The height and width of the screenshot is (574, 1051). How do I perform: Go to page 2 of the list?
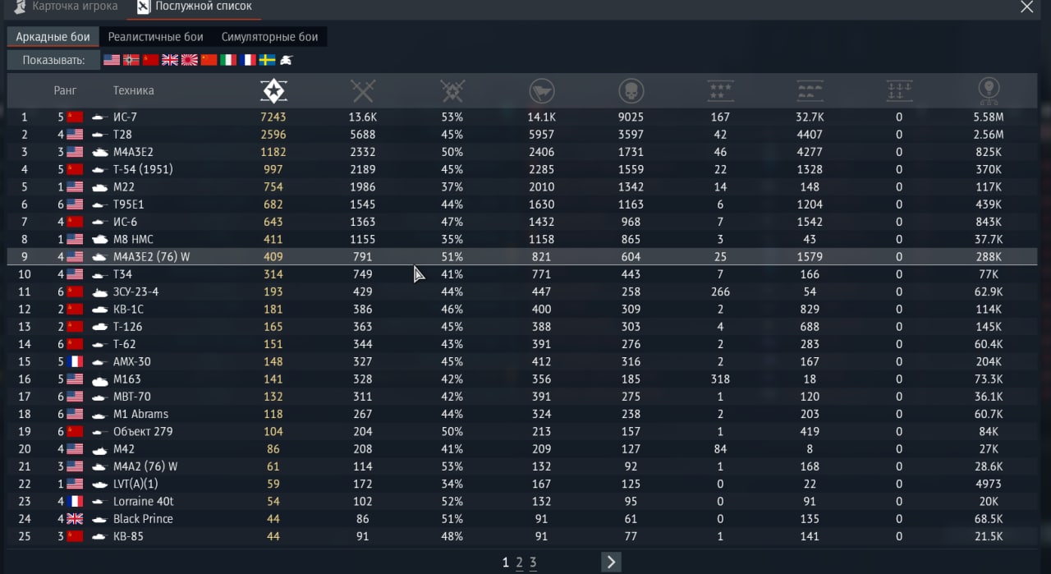coord(519,563)
